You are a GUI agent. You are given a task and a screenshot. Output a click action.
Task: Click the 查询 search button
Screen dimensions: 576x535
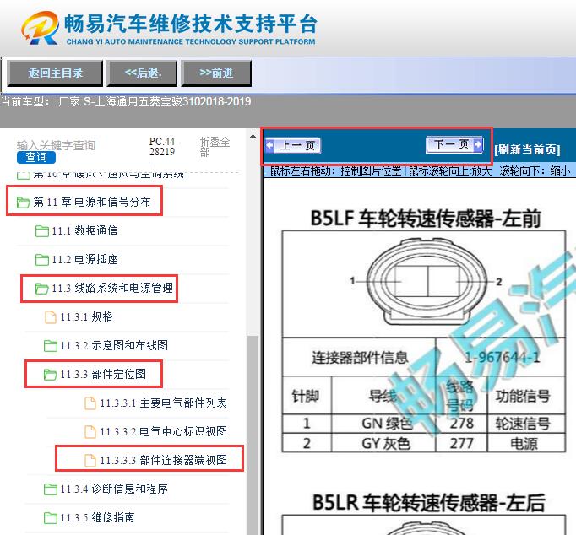pyautogui.click(x=36, y=158)
